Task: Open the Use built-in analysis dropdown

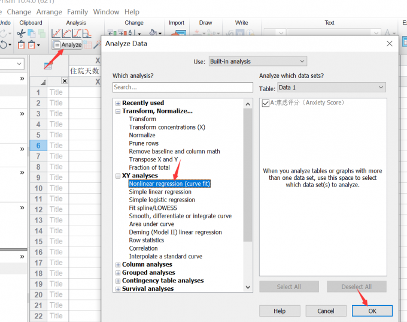Action: (x=257, y=61)
